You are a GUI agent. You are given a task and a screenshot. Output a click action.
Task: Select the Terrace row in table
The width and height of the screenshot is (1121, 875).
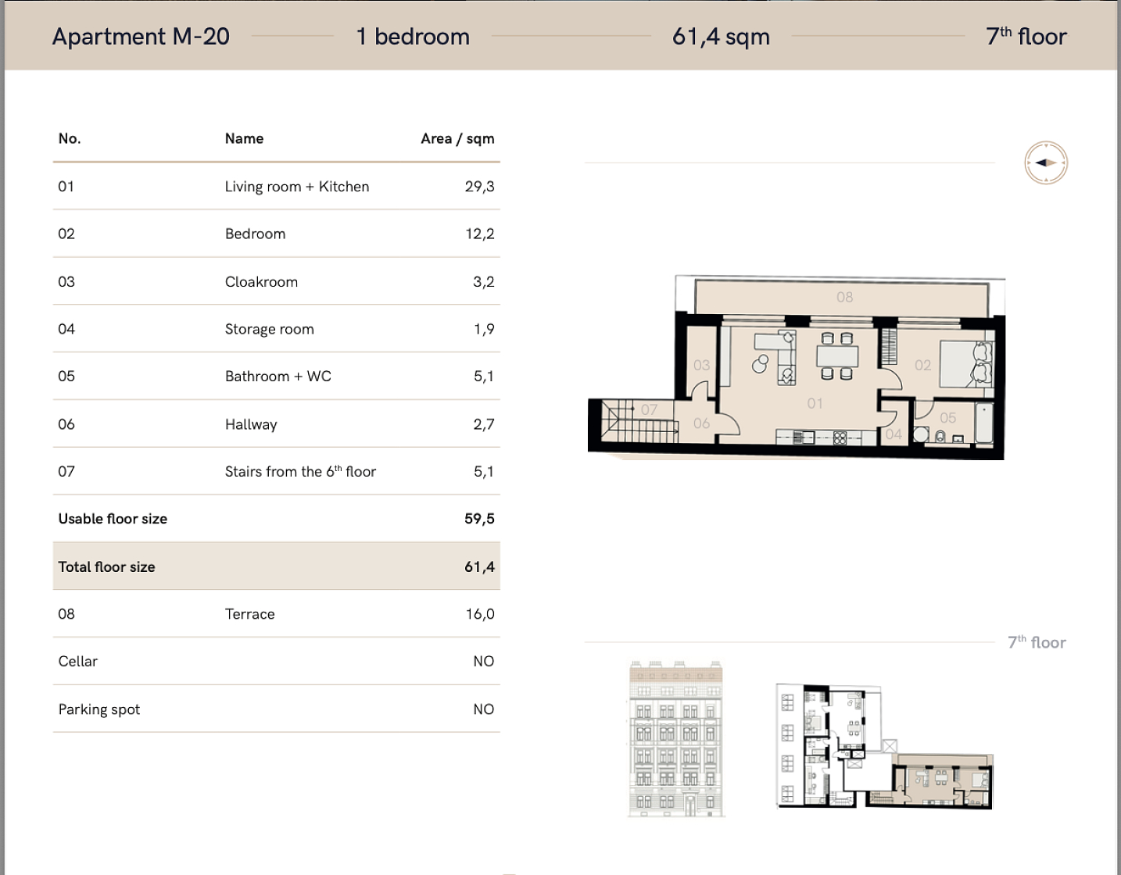click(x=276, y=614)
